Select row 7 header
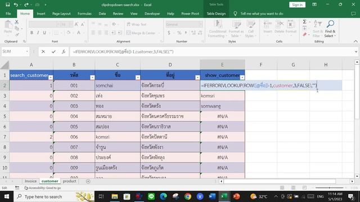The image size is (360, 202). click(4, 137)
